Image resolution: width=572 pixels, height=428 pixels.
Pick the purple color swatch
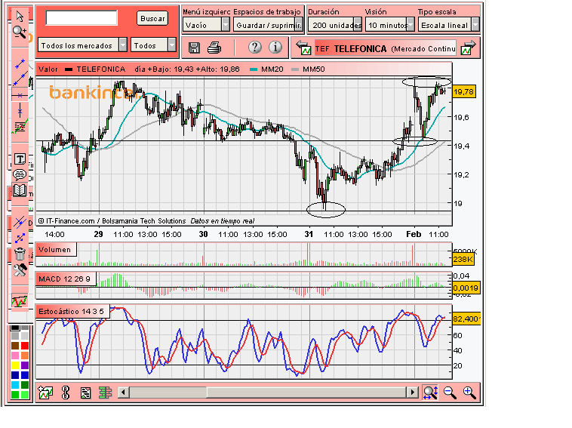25,365
